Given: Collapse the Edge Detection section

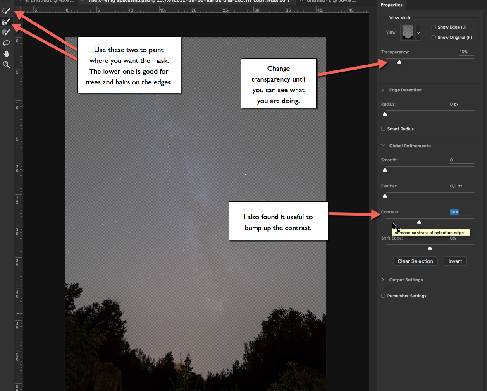Looking at the screenshot, I should tap(383, 90).
